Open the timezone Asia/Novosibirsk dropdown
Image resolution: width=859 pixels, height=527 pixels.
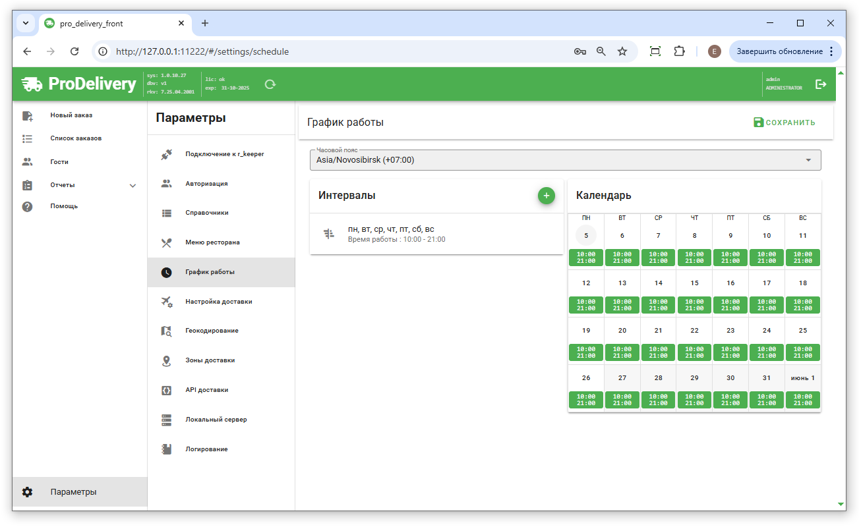[565, 160]
